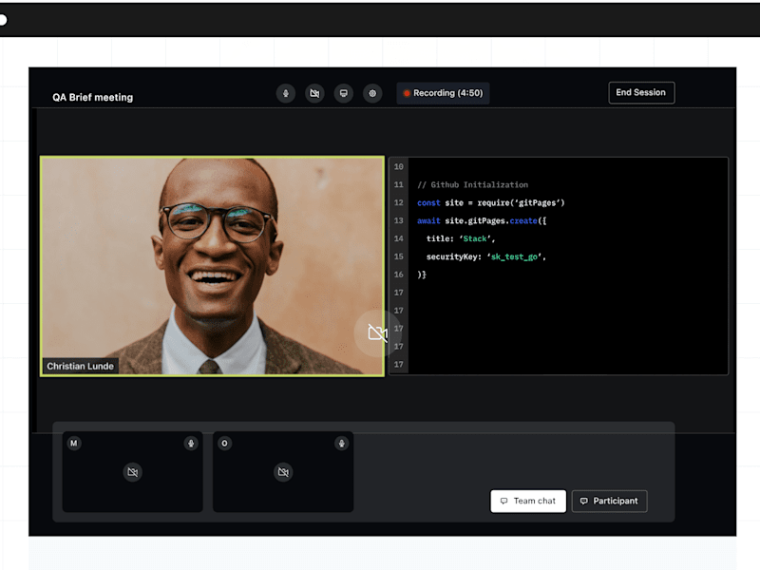Open the Participant panel

(609, 501)
